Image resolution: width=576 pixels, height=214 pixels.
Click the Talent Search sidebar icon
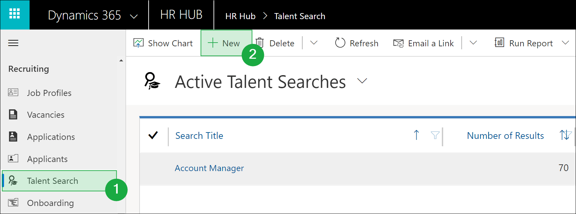coord(13,180)
